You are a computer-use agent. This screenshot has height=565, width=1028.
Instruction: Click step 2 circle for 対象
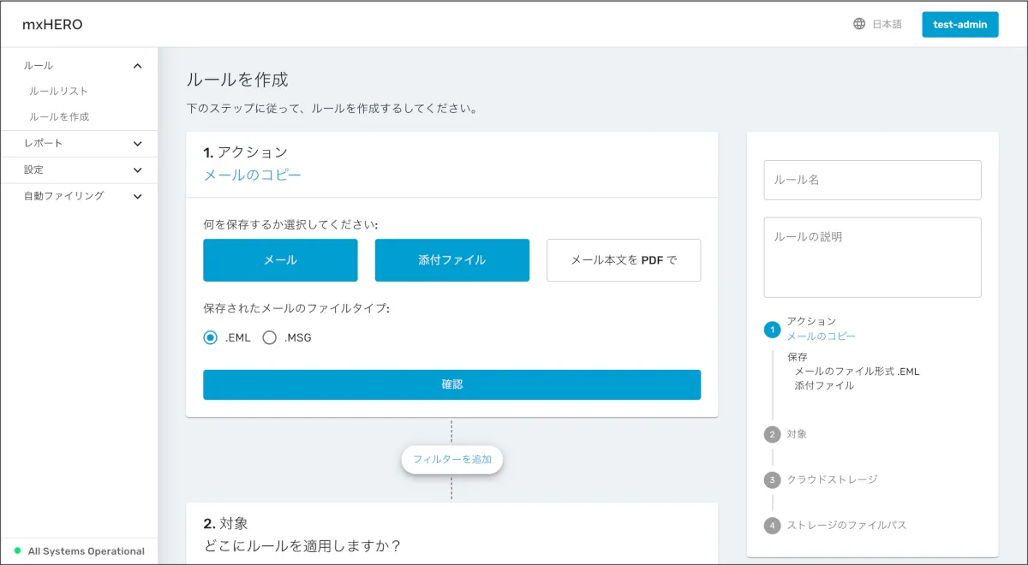pos(772,434)
